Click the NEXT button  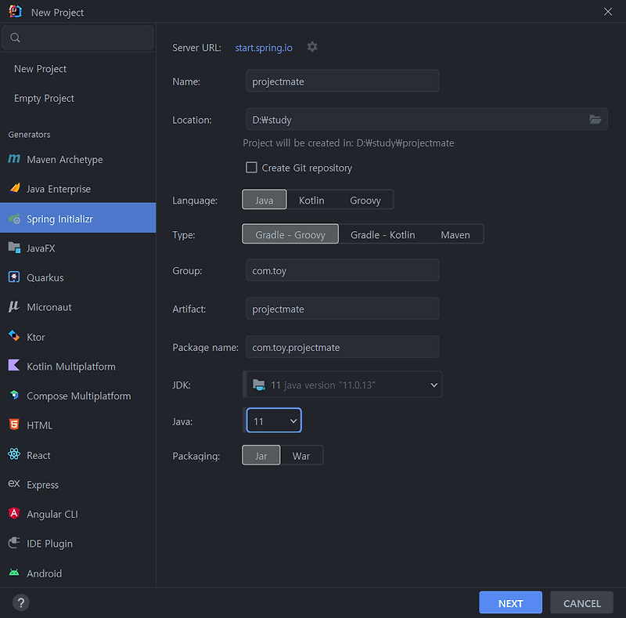click(x=510, y=603)
